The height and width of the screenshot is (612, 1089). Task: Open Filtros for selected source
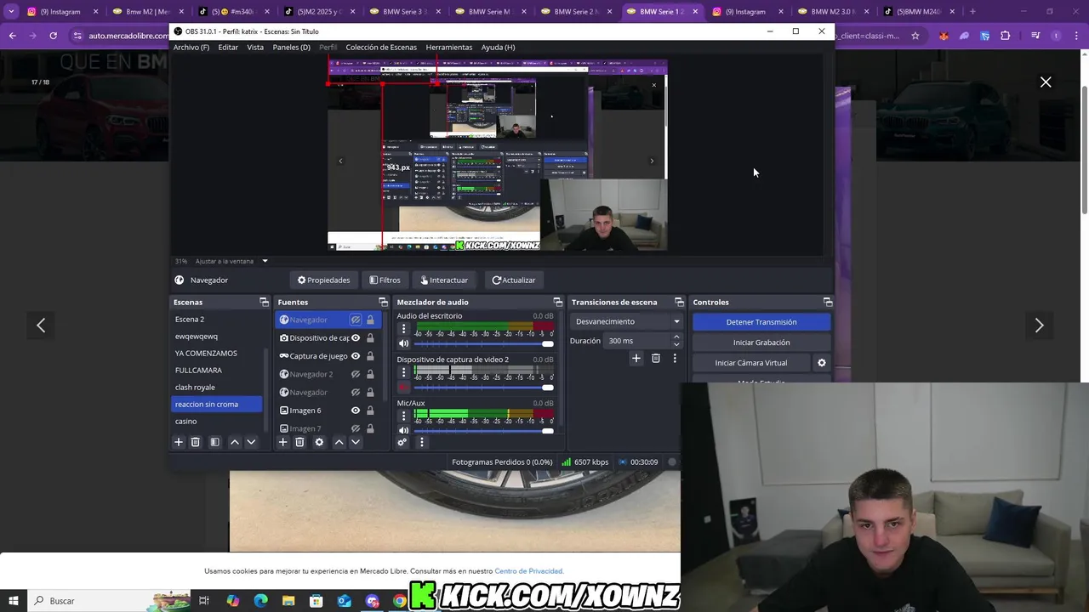coord(385,280)
